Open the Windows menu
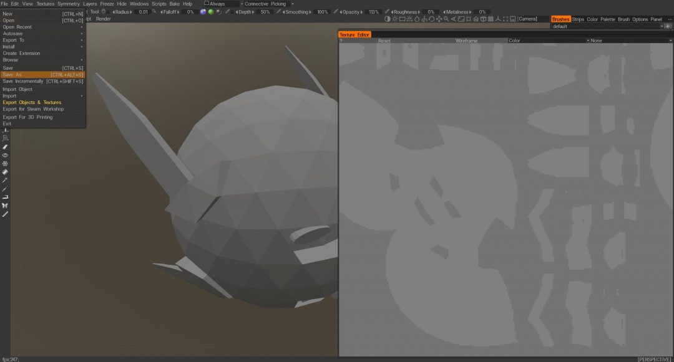Image resolution: width=674 pixels, height=362 pixels. click(x=139, y=4)
